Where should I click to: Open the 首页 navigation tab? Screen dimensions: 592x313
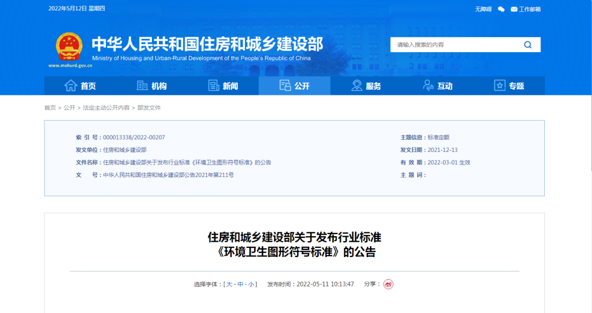[79, 86]
